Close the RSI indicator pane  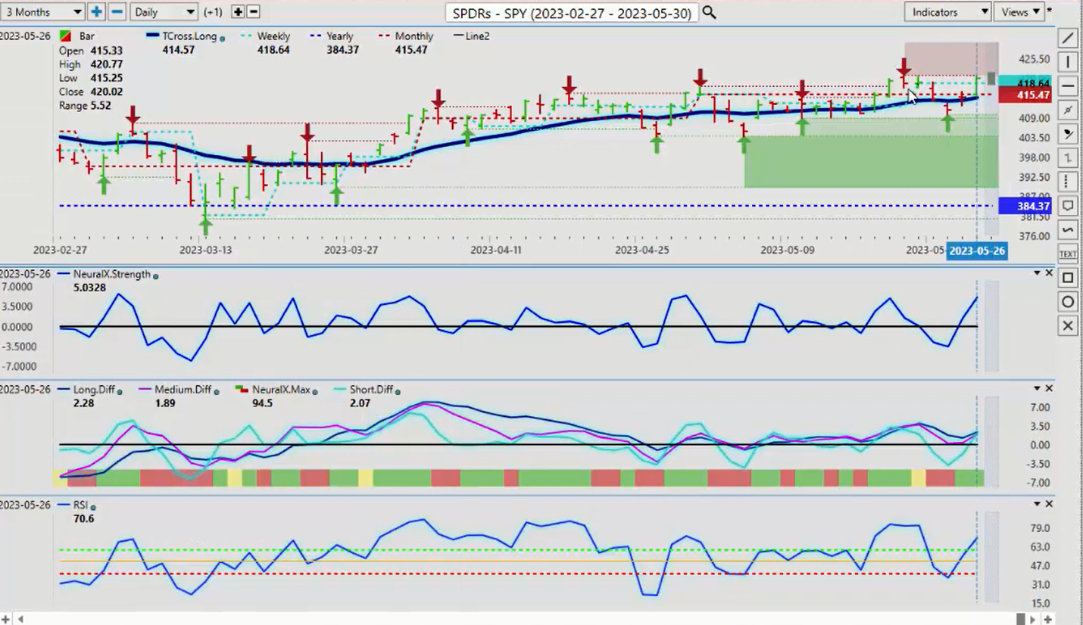1049,503
